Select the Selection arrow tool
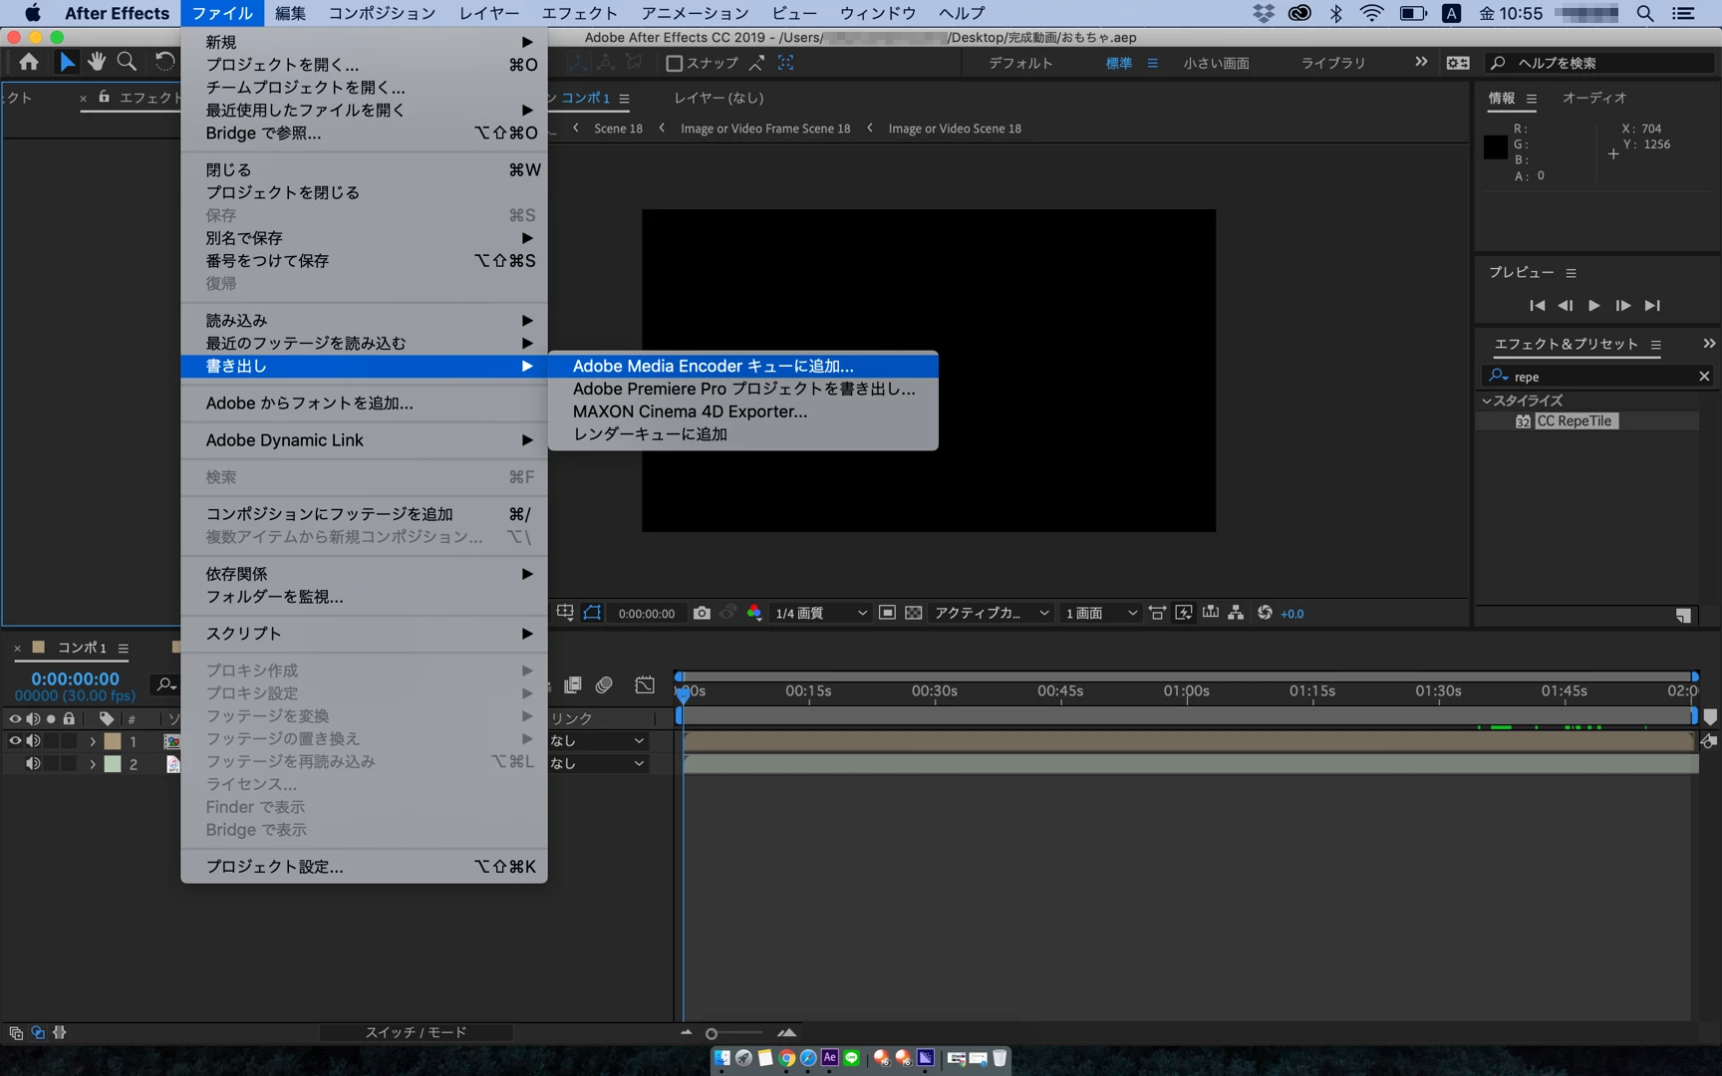Image resolution: width=1722 pixels, height=1076 pixels. click(67, 62)
